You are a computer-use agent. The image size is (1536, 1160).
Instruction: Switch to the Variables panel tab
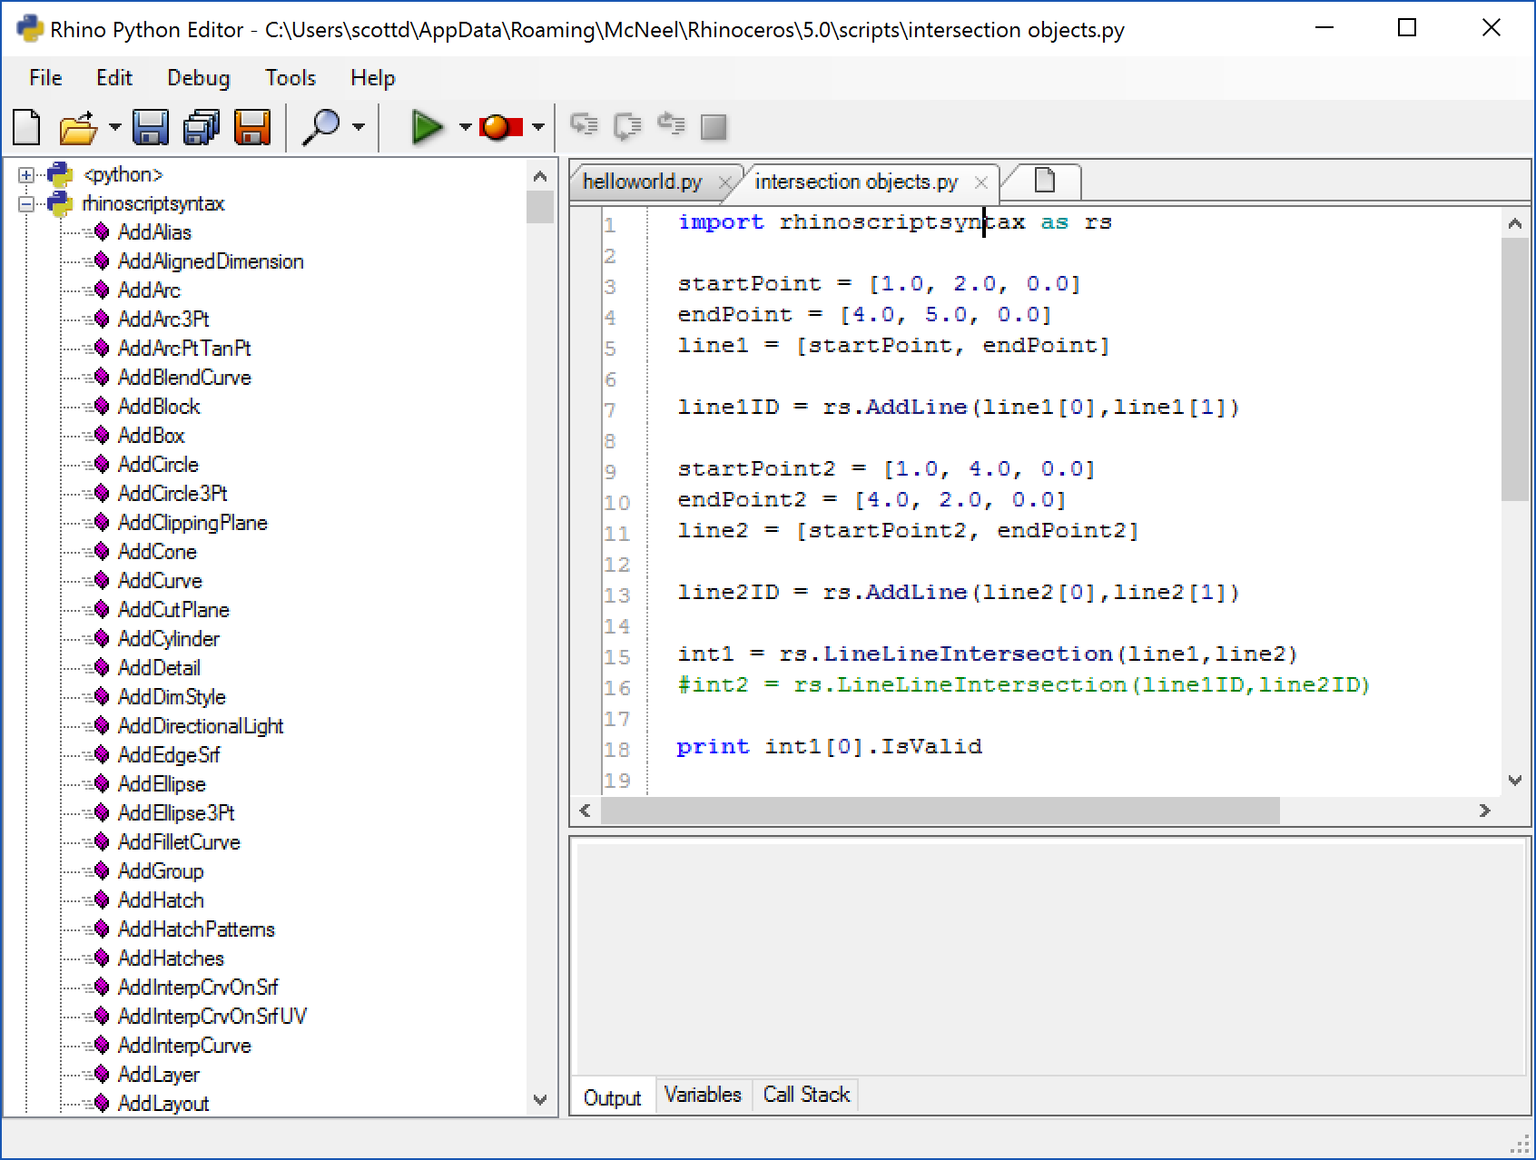pyautogui.click(x=702, y=1095)
